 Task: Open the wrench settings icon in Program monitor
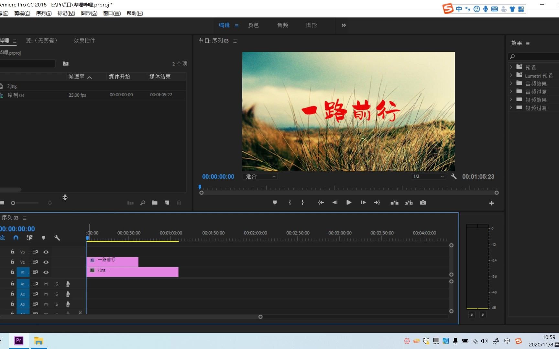point(454,176)
